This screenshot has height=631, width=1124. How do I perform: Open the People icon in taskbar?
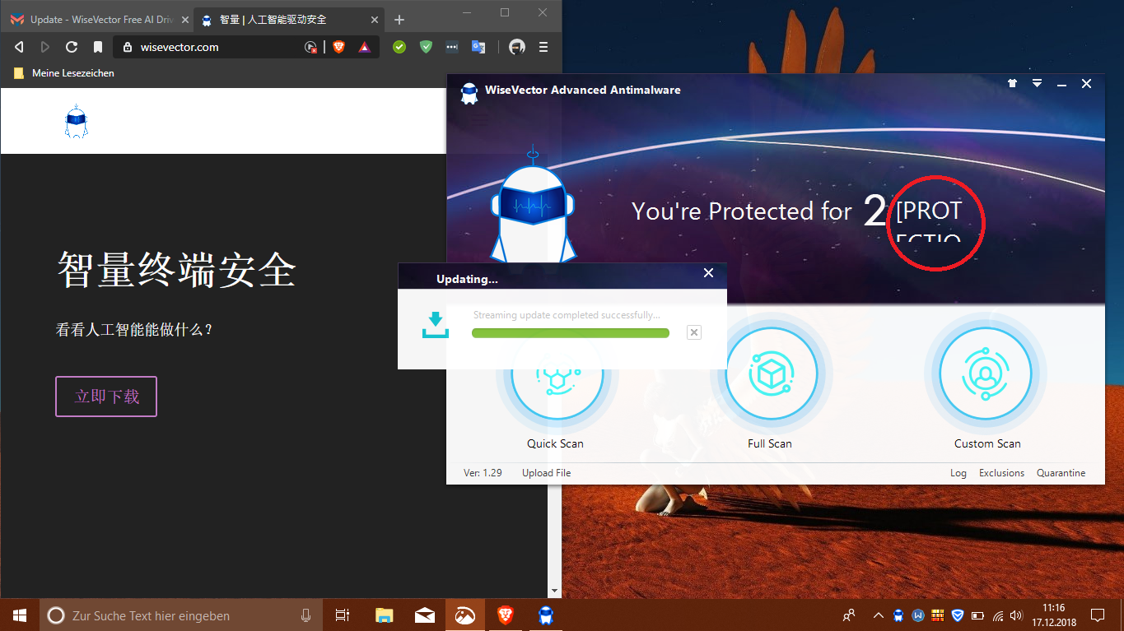point(849,615)
